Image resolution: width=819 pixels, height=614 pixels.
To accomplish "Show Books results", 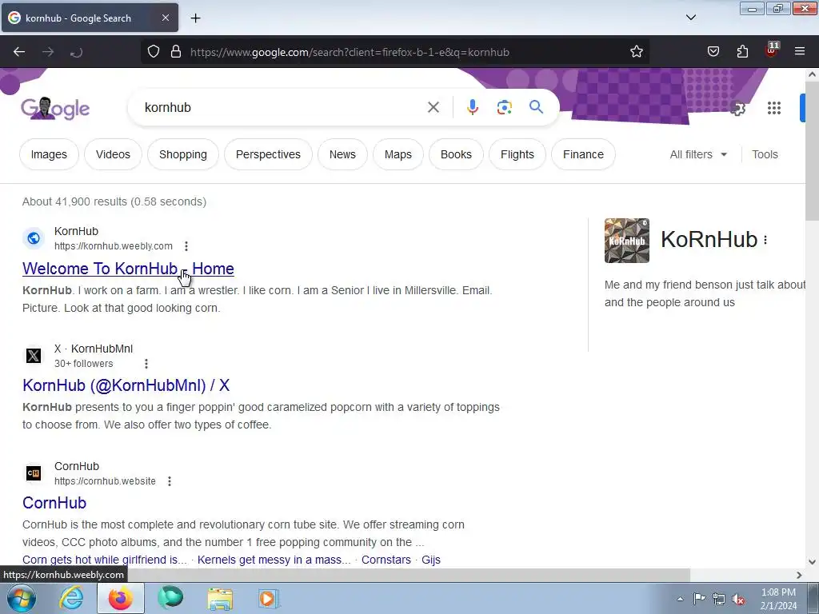I will point(456,154).
